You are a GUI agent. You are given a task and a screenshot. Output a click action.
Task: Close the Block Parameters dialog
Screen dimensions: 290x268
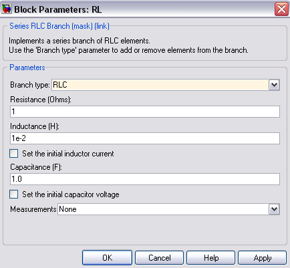click(281, 9)
